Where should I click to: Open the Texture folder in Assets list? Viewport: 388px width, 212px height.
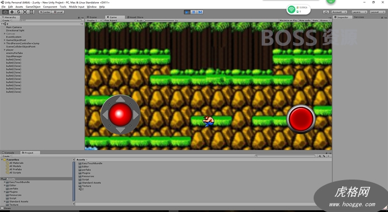[84, 186]
